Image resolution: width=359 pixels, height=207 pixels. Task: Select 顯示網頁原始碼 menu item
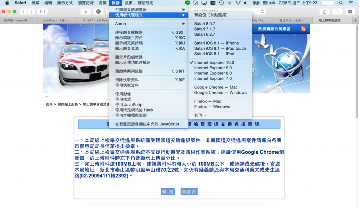coord(149,43)
